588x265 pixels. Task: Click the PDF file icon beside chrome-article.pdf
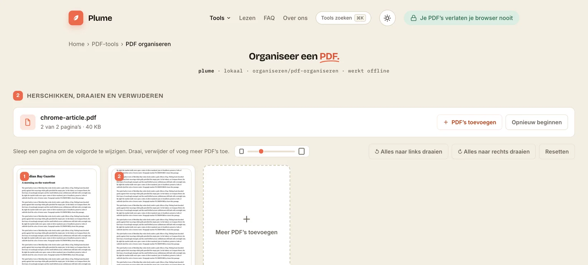pyautogui.click(x=28, y=122)
